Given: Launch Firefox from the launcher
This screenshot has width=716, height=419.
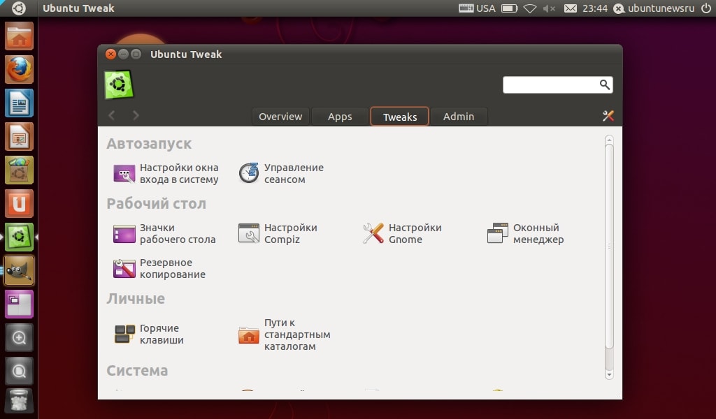Looking at the screenshot, I should 19,69.
